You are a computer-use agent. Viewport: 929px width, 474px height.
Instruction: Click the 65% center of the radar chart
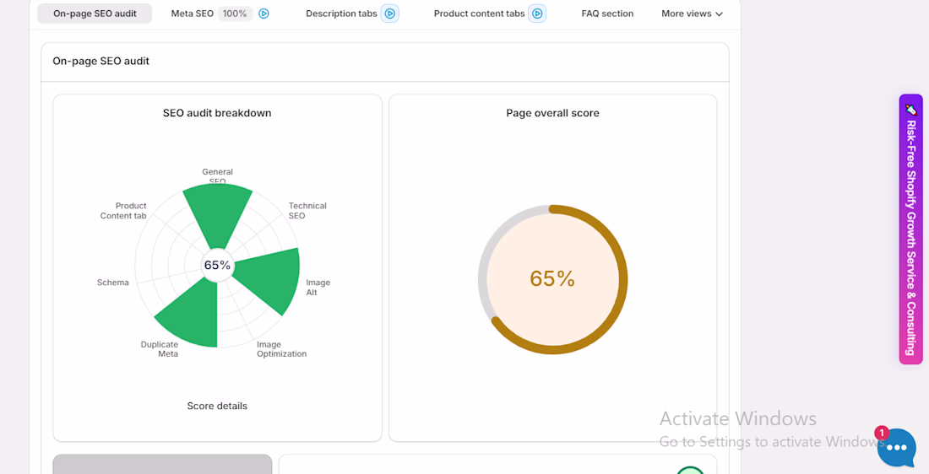click(x=217, y=265)
